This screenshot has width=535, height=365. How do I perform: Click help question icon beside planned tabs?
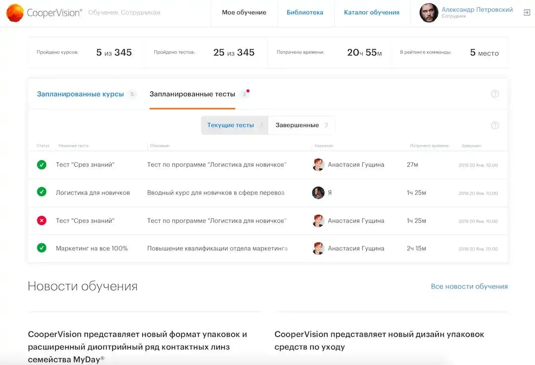[x=494, y=94]
